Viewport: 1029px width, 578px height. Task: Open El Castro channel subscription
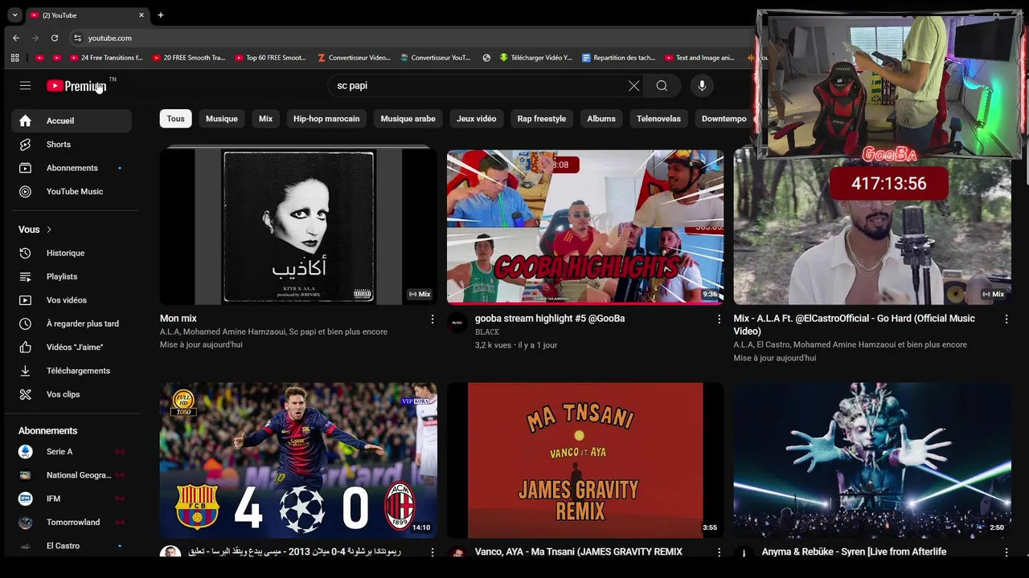point(72,546)
